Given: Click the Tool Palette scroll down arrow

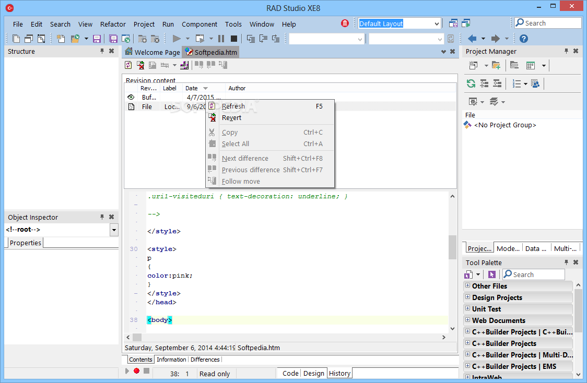Looking at the screenshot, I should pyautogui.click(x=579, y=374).
